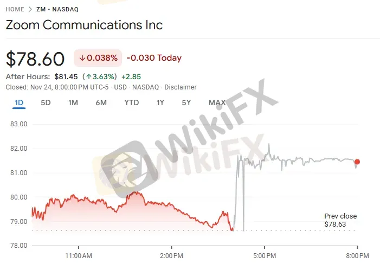Switch chart to 6M range
This screenshot has height=270, width=380.
coord(101,102)
